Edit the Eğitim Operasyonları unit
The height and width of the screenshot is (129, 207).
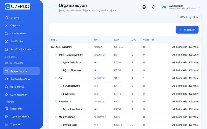tap(194, 55)
